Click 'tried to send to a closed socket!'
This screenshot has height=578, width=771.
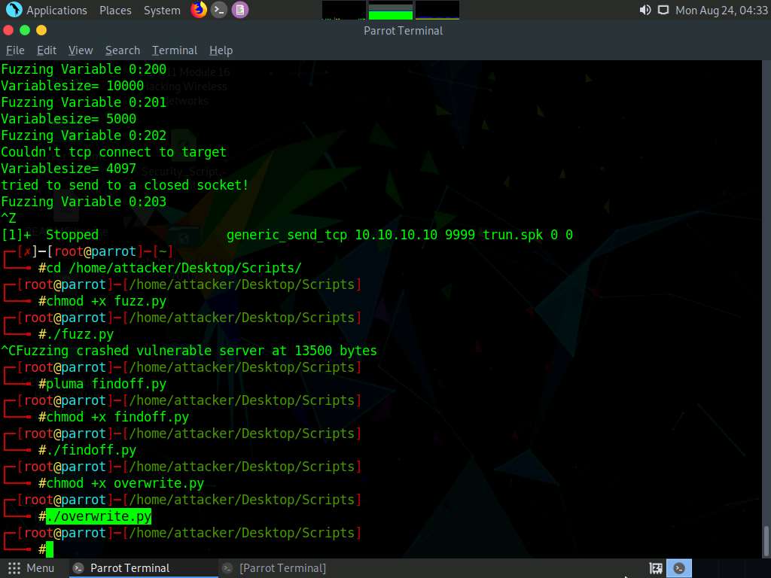pyautogui.click(x=124, y=185)
